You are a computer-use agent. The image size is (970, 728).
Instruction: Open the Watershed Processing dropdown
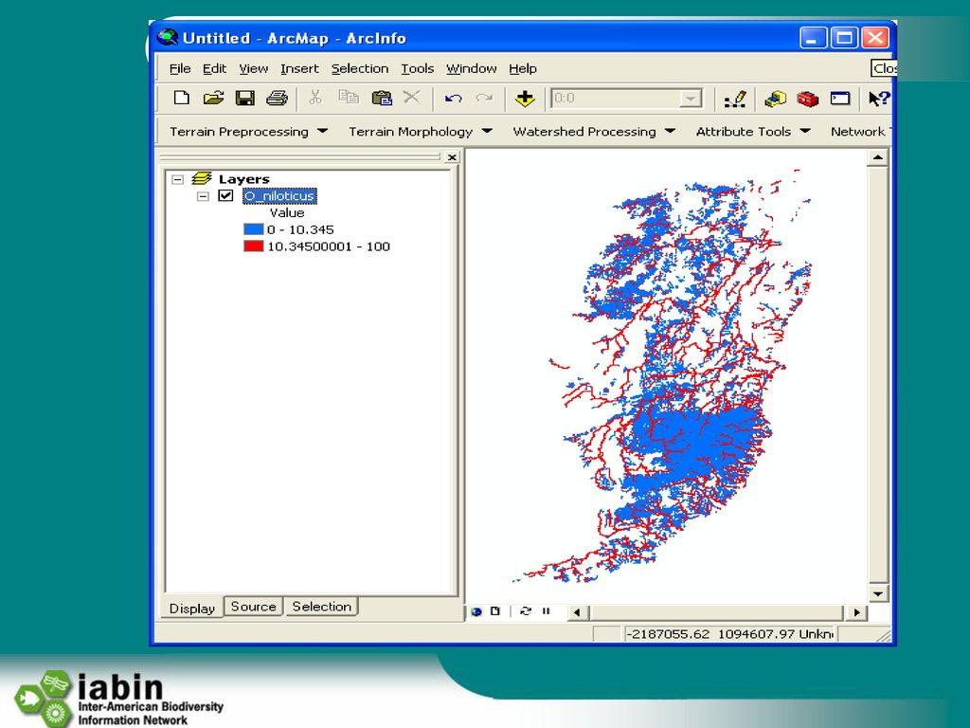coord(593,131)
